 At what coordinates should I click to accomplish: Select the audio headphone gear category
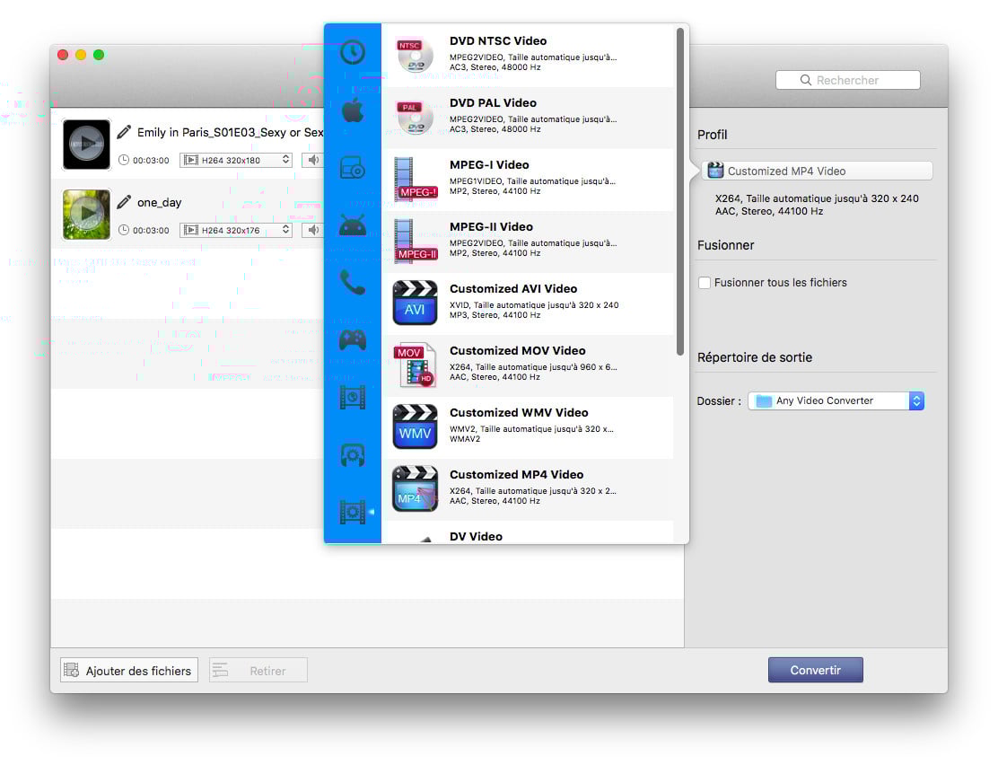[352, 455]
